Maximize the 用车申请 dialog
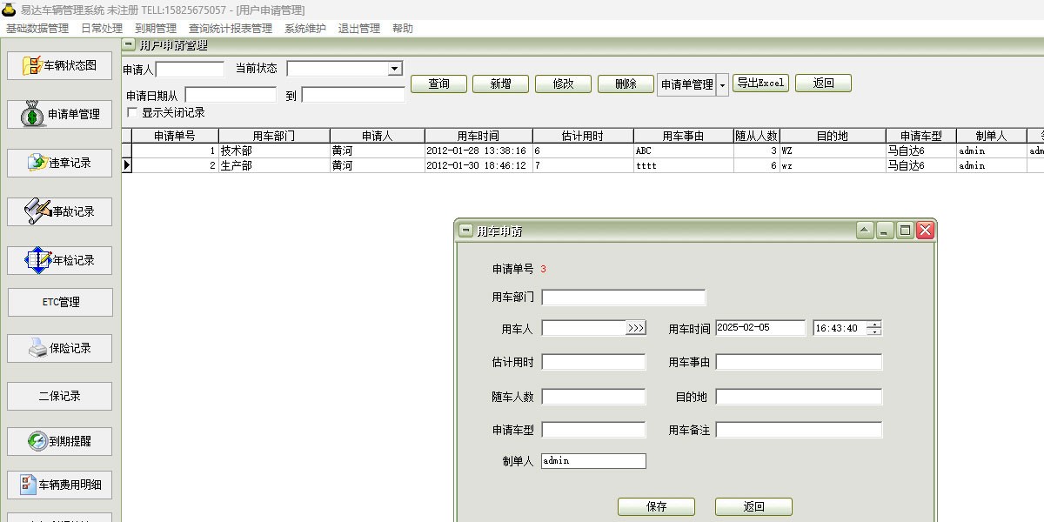 905,231
